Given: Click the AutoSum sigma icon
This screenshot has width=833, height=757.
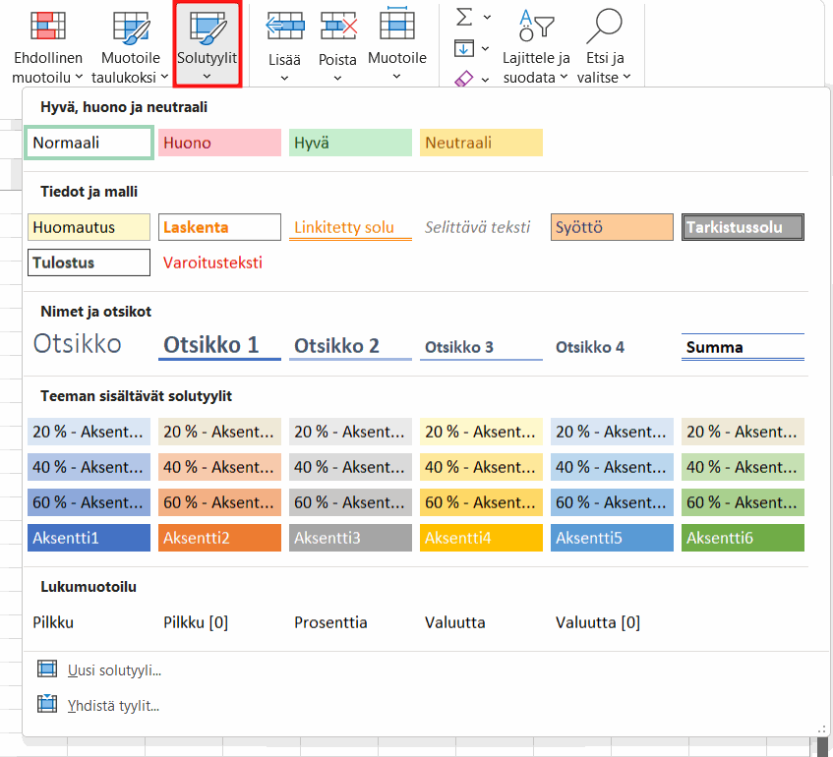Looking at the screenshot, I should 464,17.
